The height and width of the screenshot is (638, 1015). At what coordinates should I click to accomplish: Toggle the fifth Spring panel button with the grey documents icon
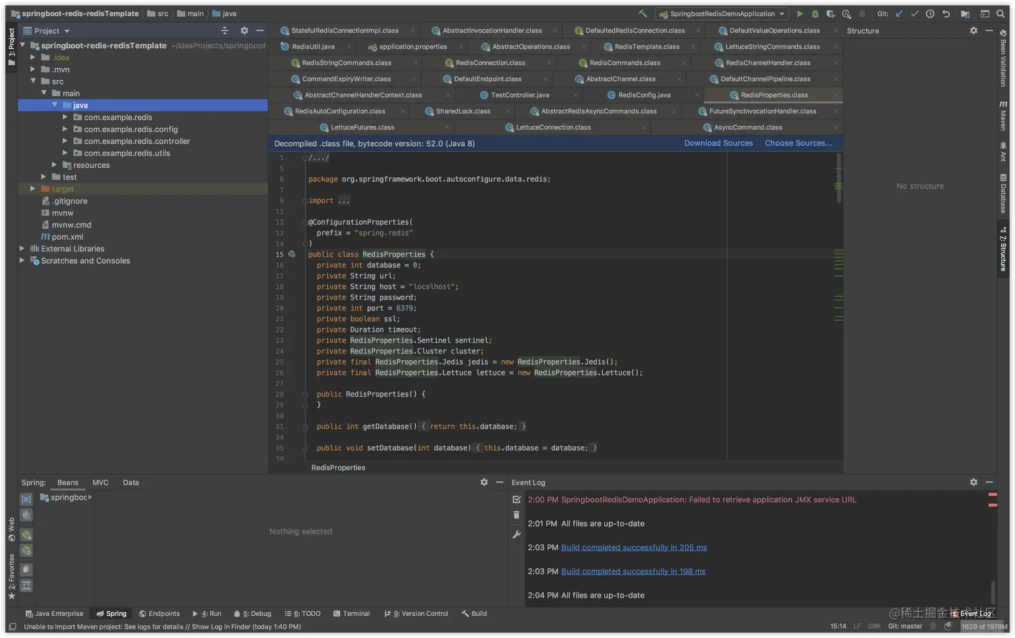point(26,570)
